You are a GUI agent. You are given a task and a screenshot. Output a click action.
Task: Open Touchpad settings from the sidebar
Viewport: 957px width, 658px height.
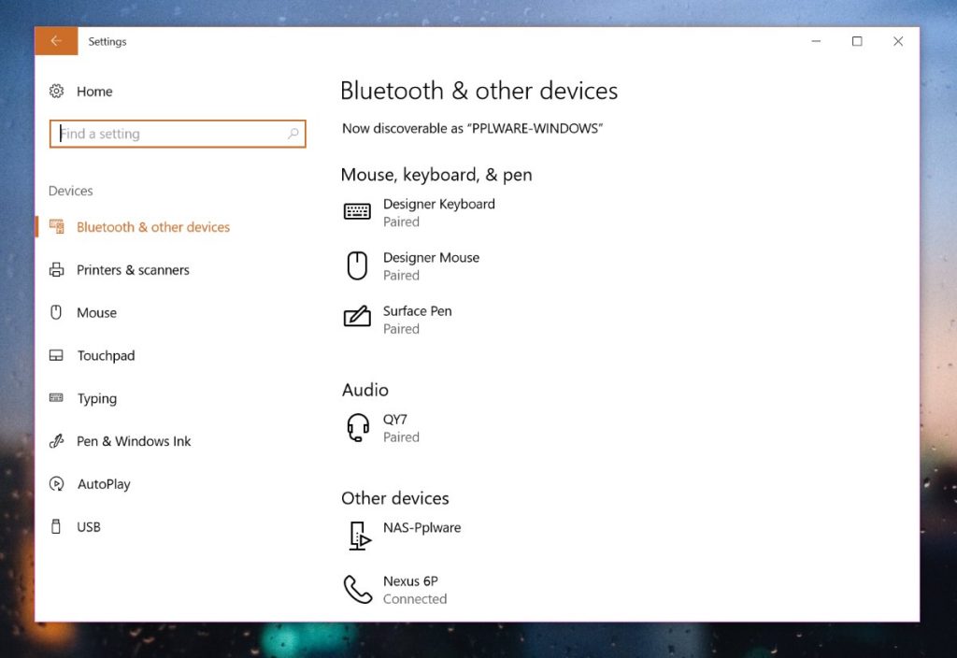pyautogui.click(x=56, y=355)
